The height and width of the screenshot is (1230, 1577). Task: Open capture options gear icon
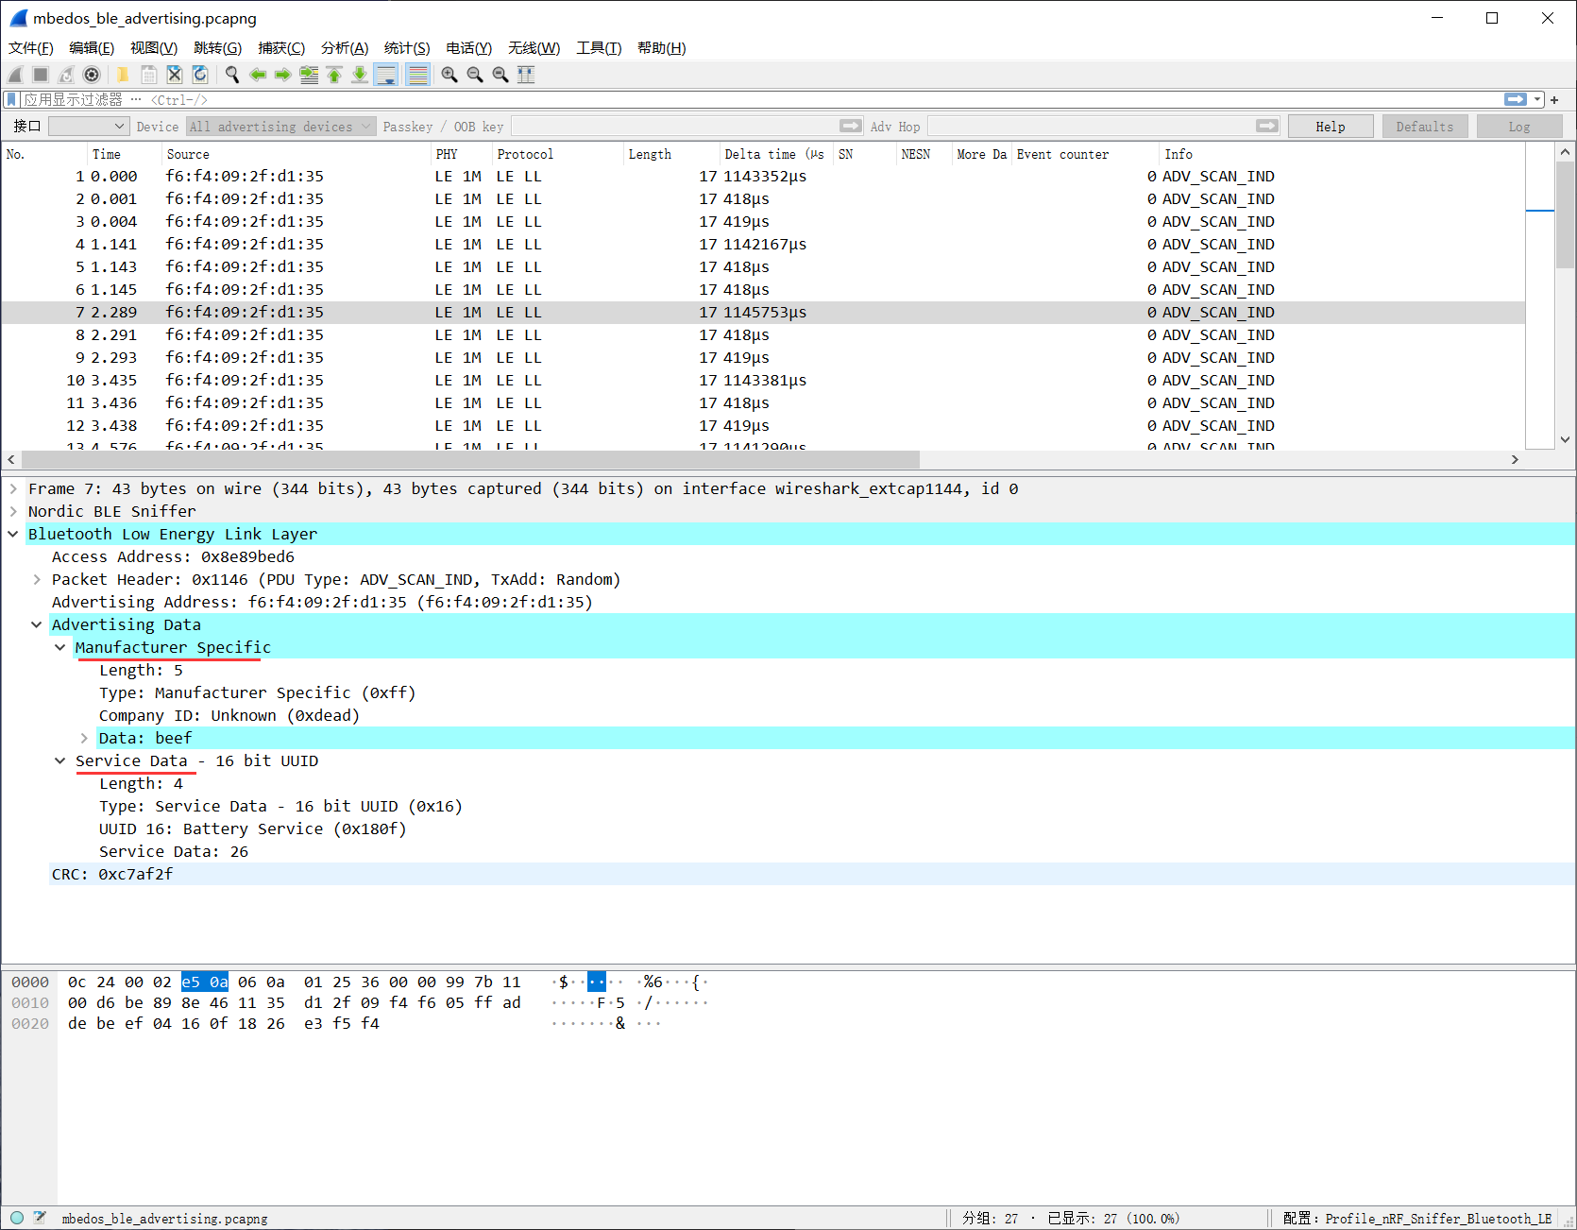[x=92, y=75]
